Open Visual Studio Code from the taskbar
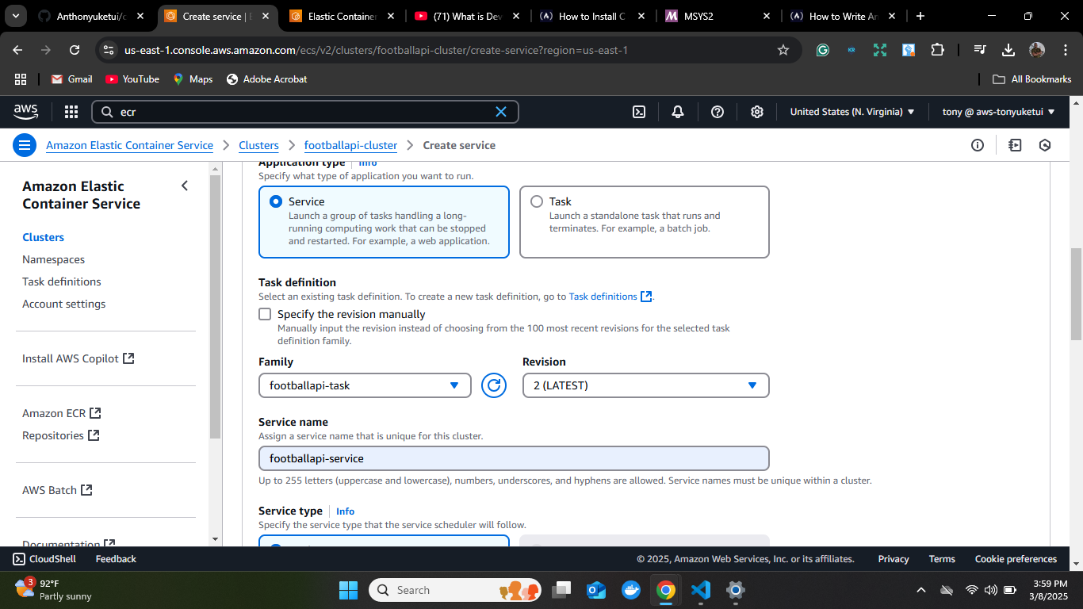 (x=701, y=590)
